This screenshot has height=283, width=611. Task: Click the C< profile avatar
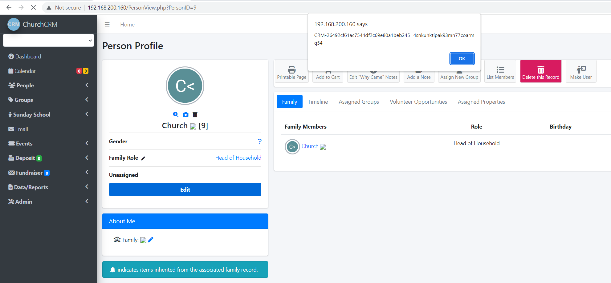pos(185,86)
